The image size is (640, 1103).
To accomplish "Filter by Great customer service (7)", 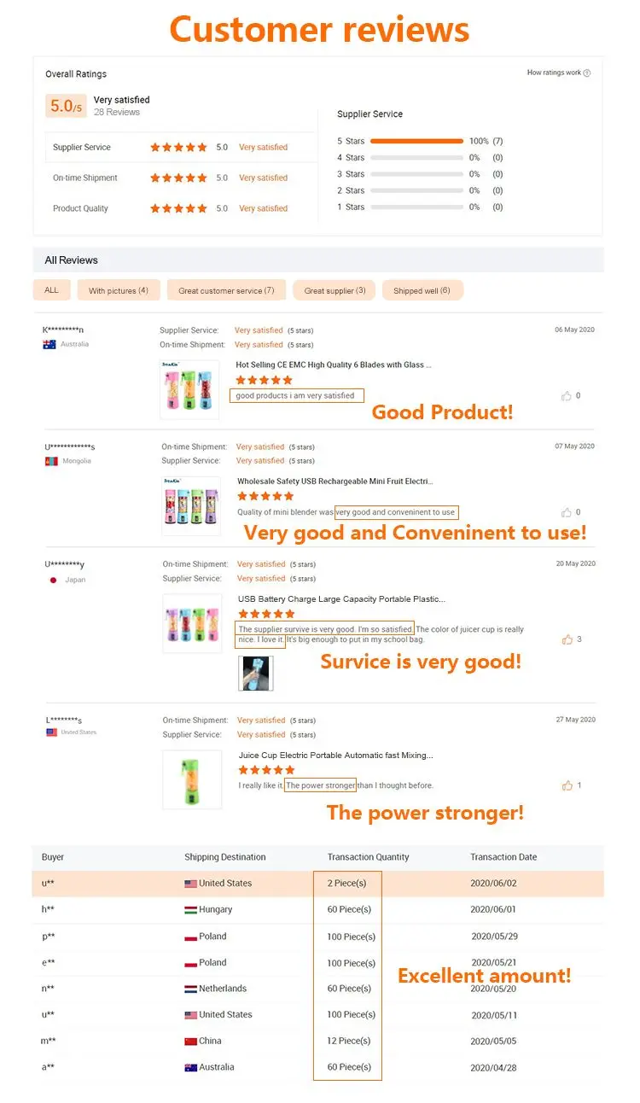I will click(226, 290).
